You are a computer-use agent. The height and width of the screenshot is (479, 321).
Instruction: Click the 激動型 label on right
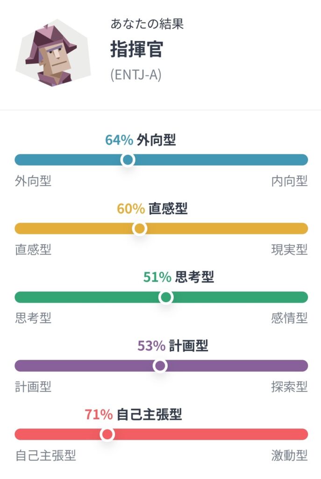click(289, 455)
